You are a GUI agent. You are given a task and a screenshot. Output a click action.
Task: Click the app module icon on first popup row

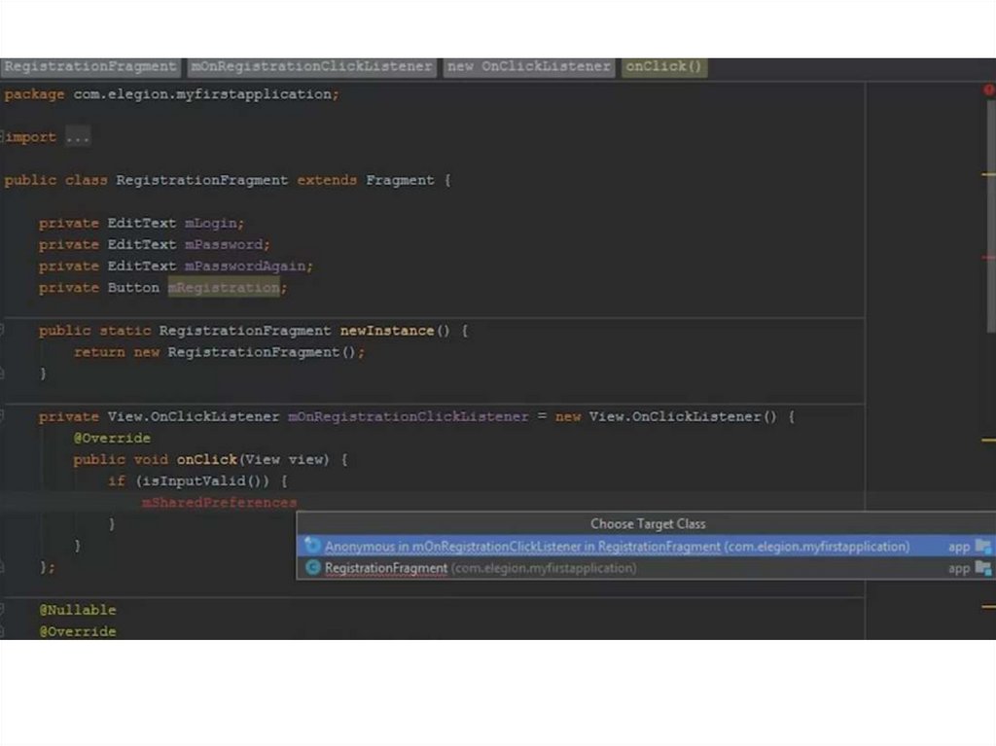pyautogui.click(x=983, y=547)
